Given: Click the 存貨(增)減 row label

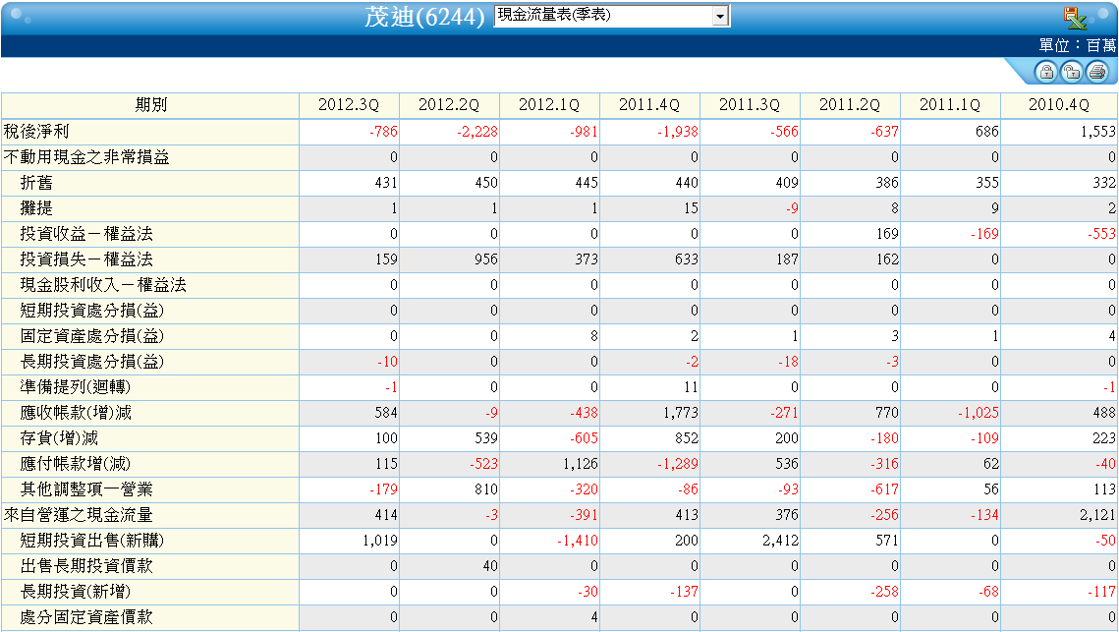Looking at the screenshot, I should [x=59, y=438].
